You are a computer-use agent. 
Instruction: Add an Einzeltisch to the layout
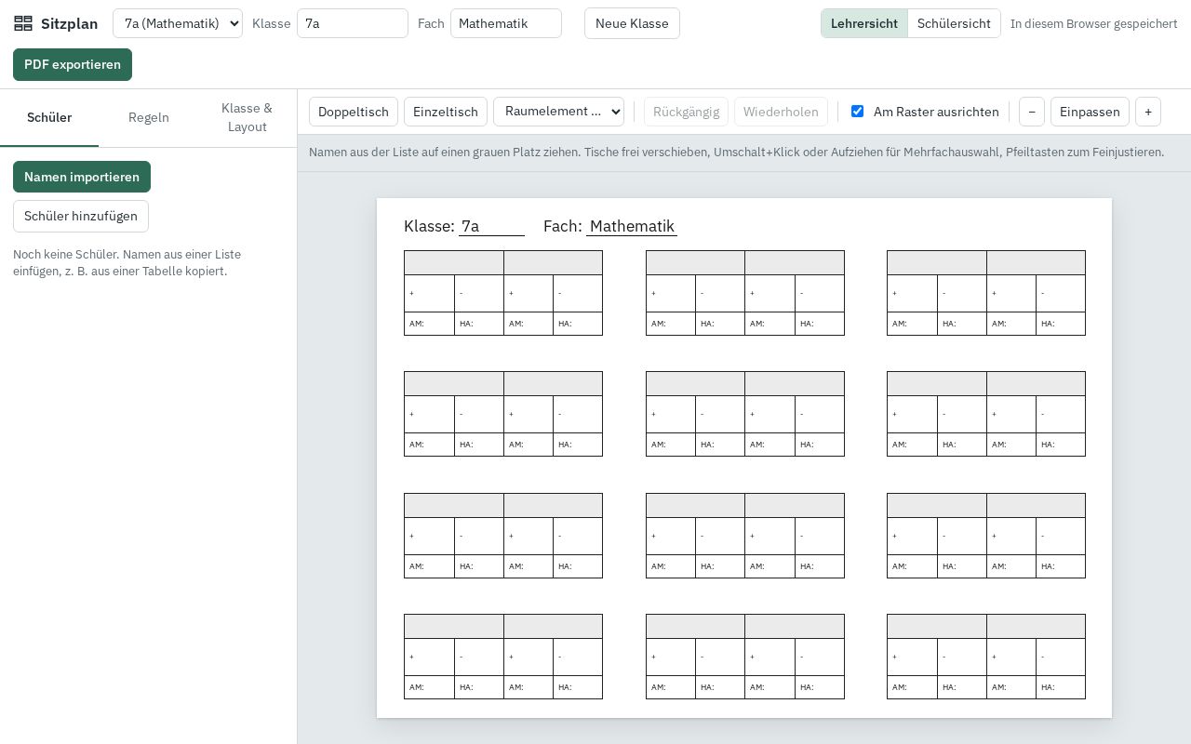click(x=446, y=112)
